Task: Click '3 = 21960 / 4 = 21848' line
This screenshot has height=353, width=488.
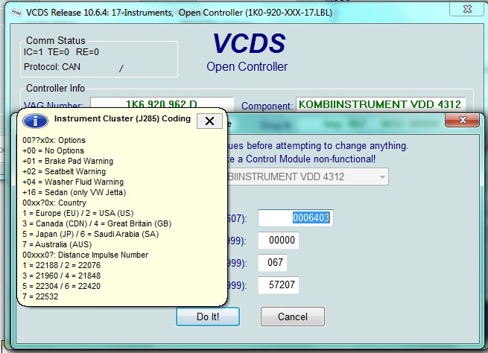Action: (62, 276)
